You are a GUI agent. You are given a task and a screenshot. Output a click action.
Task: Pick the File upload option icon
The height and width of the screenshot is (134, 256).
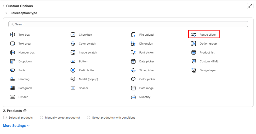(133, 35)
